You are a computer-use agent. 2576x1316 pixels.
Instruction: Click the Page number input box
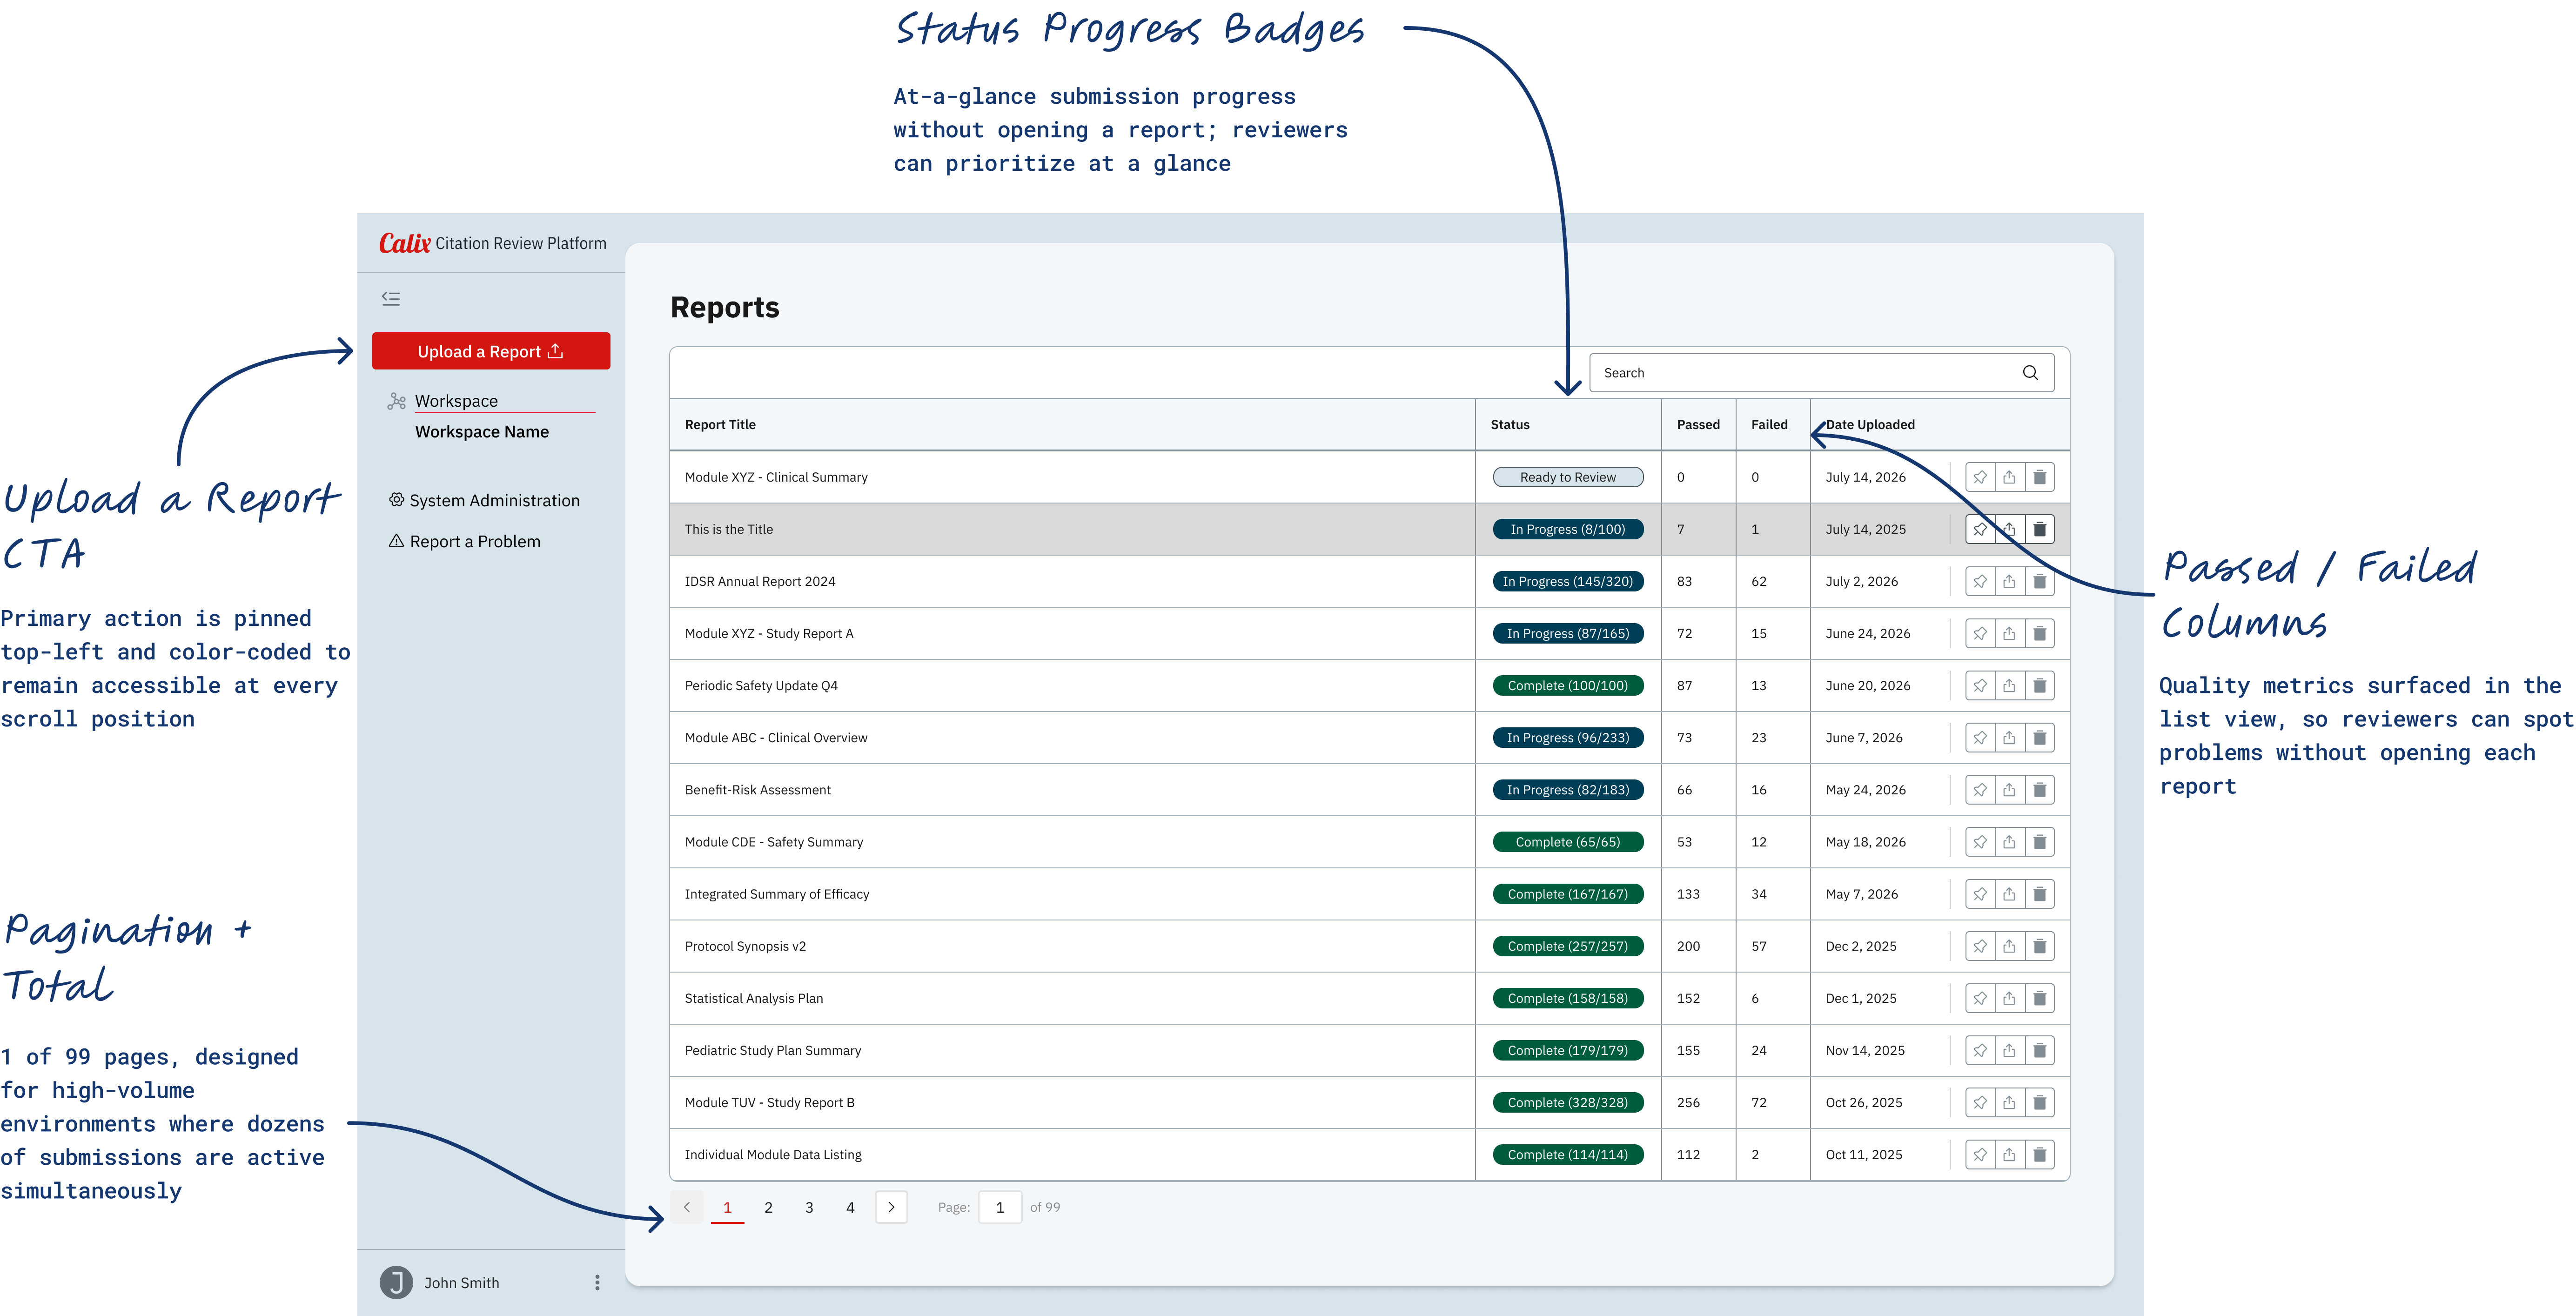coord(1000,1207)
